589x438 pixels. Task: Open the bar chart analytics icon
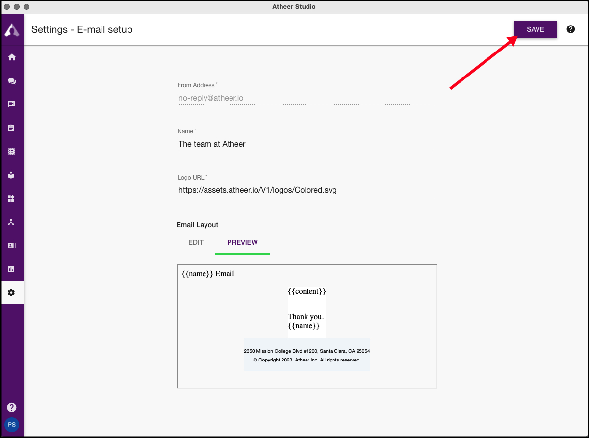tap(12, 269)
